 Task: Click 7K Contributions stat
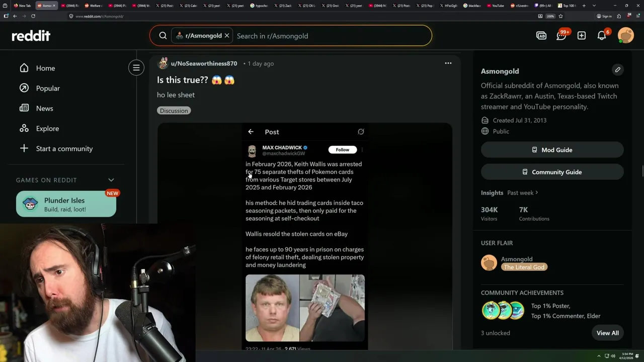tap(534, 214)
